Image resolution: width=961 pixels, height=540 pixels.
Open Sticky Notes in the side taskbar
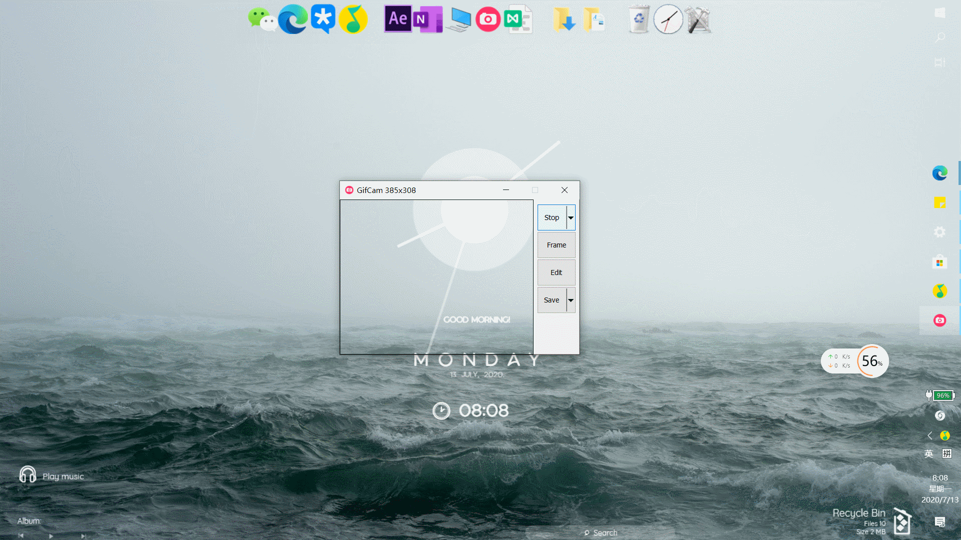pyautogui.click(x=940, y=202)
